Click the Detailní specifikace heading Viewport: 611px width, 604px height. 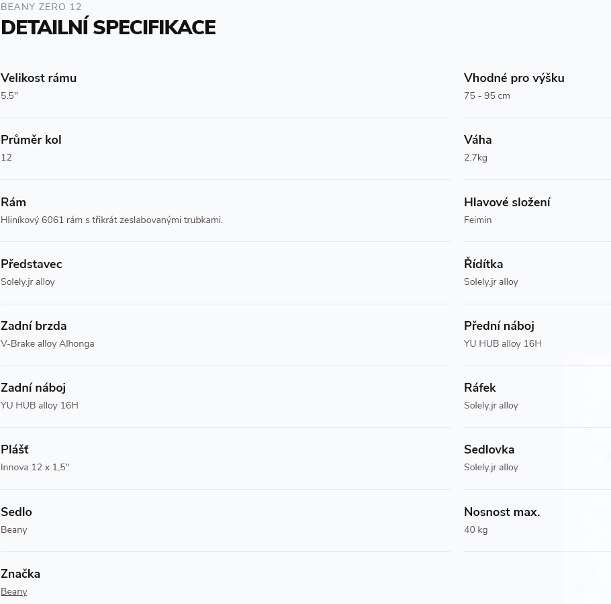pyautogui.click(x=108, y=28)
